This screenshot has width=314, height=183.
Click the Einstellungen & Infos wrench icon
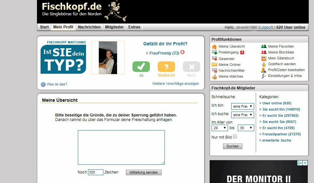pos(264,76)
